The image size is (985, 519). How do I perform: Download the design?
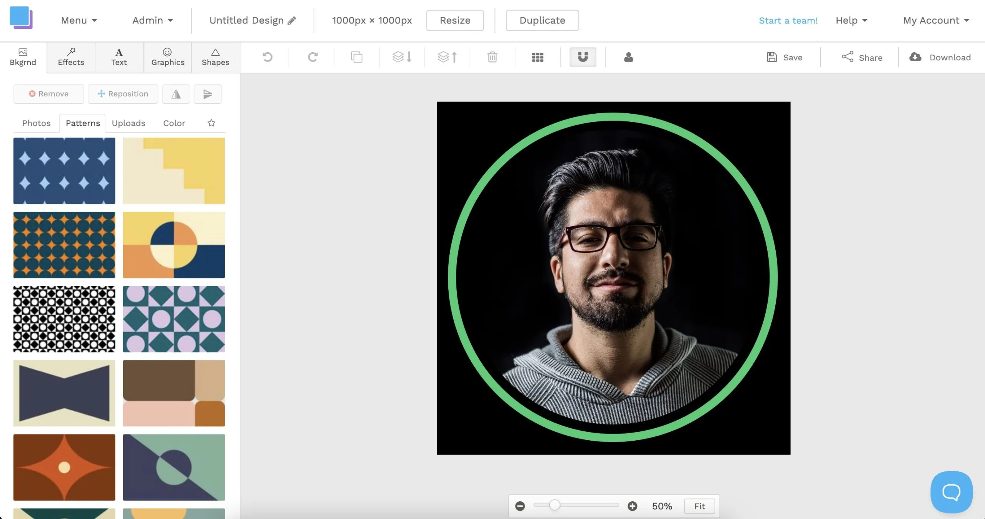(x=940, y=57)
